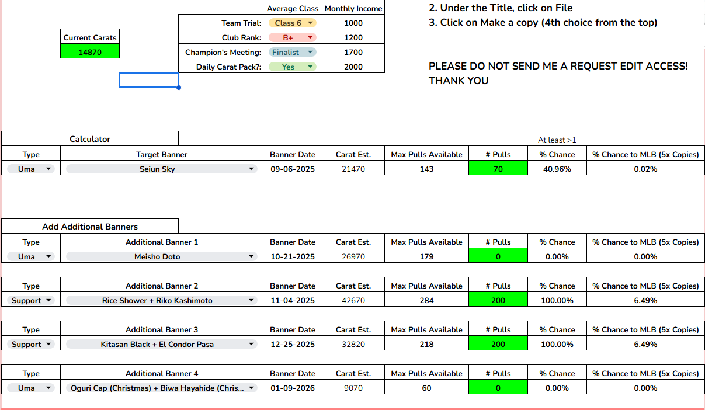Select the Oguri Cap # Pulls cell
The width and height of the screenshot is (705, 410).
(x=498, y=388)
